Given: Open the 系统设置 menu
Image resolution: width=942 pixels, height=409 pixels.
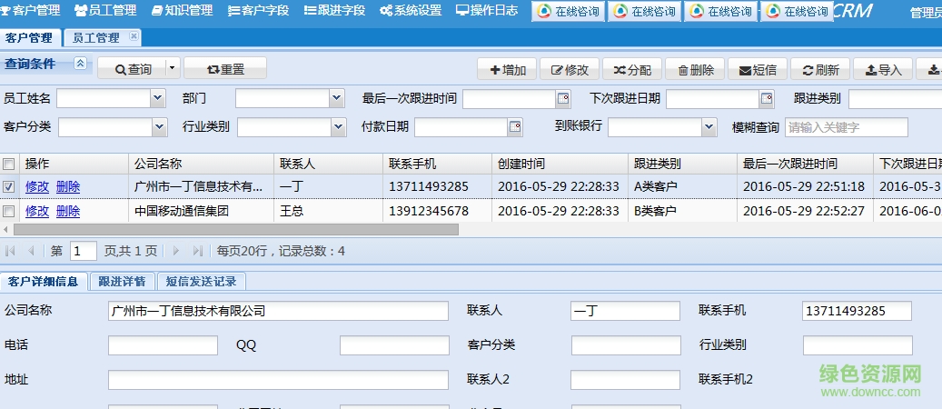Looking at the screenshot, I should tap(411, 10).
